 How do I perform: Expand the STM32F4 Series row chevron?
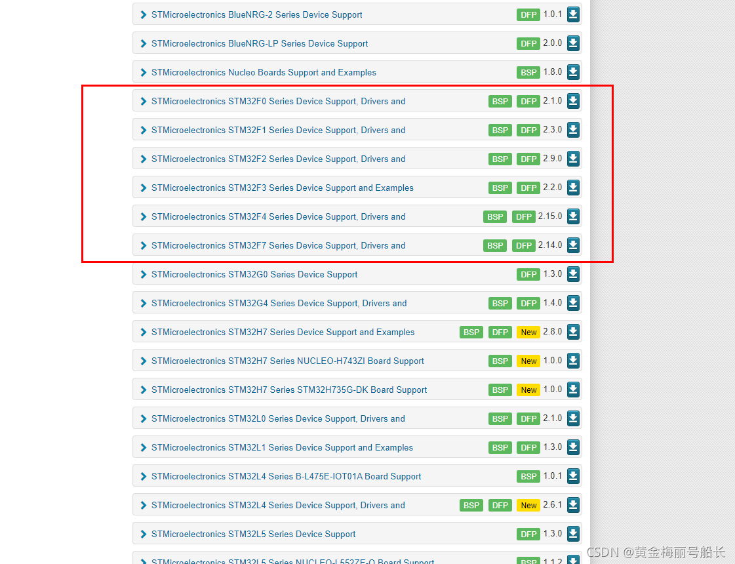(144, 216)
